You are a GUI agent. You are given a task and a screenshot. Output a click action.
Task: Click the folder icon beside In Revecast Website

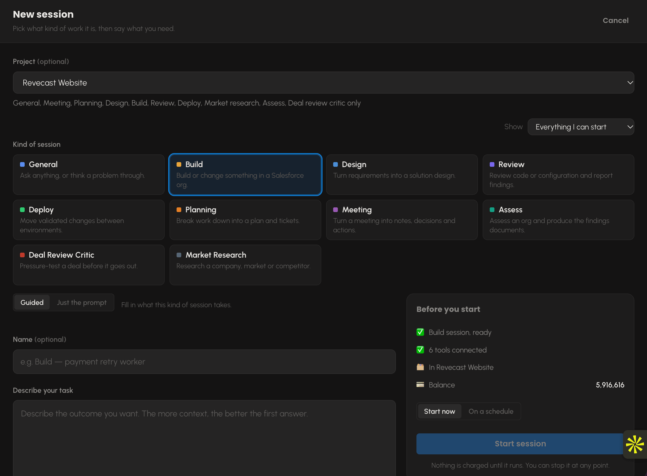tap(420, 367)
